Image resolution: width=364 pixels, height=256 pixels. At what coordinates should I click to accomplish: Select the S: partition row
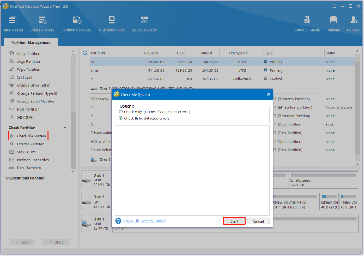point(222,62)
